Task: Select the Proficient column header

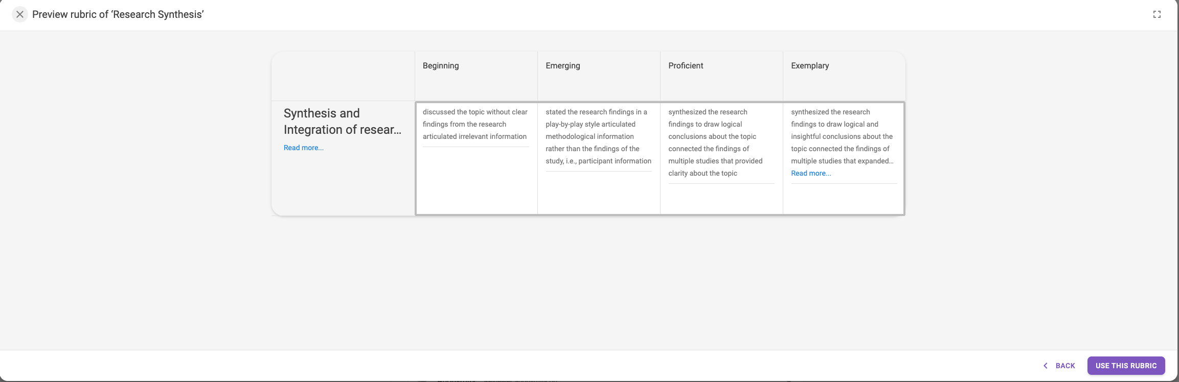Action: 721,76
